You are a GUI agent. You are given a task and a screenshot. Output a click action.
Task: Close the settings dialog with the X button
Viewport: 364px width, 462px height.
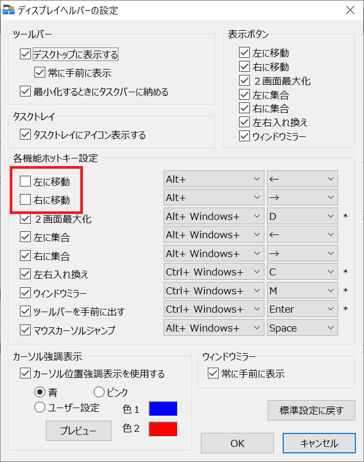coord(349,10)
